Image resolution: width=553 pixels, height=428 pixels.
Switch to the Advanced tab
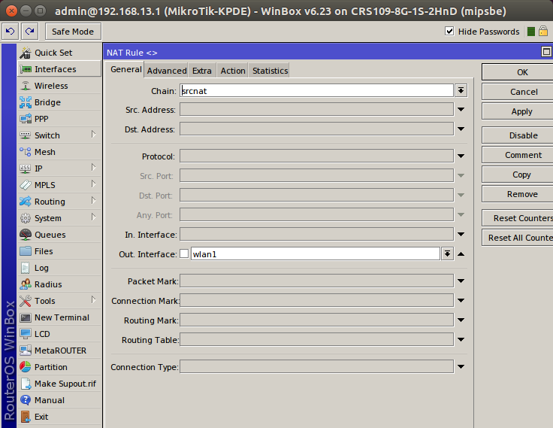point(167,71)
